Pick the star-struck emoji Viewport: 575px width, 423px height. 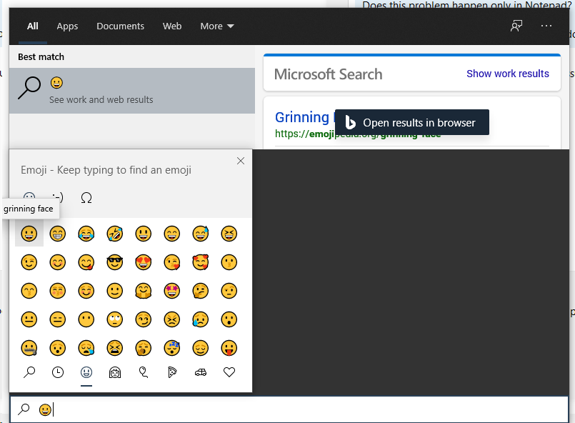coord(172,291)
